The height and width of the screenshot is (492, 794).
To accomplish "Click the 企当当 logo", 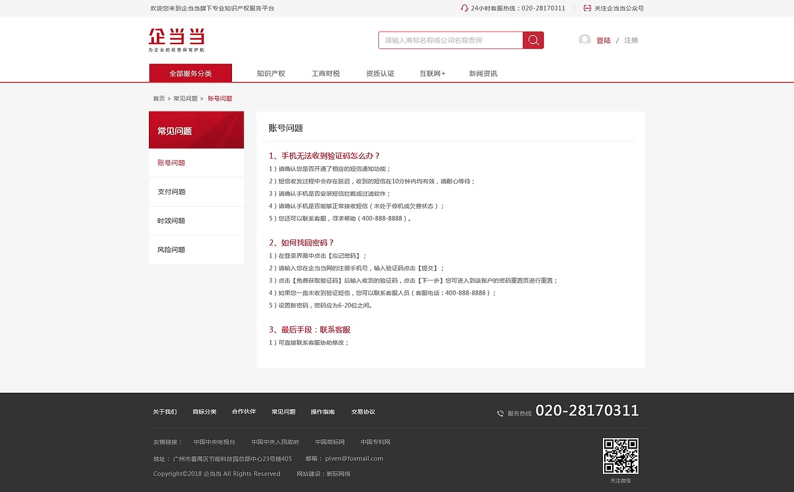I will click(x=176, y=40).
